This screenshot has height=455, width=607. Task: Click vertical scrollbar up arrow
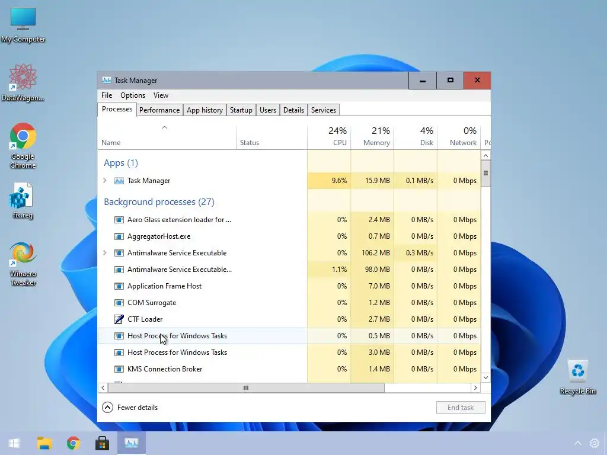pyautogui.click(x=485, y=156)
